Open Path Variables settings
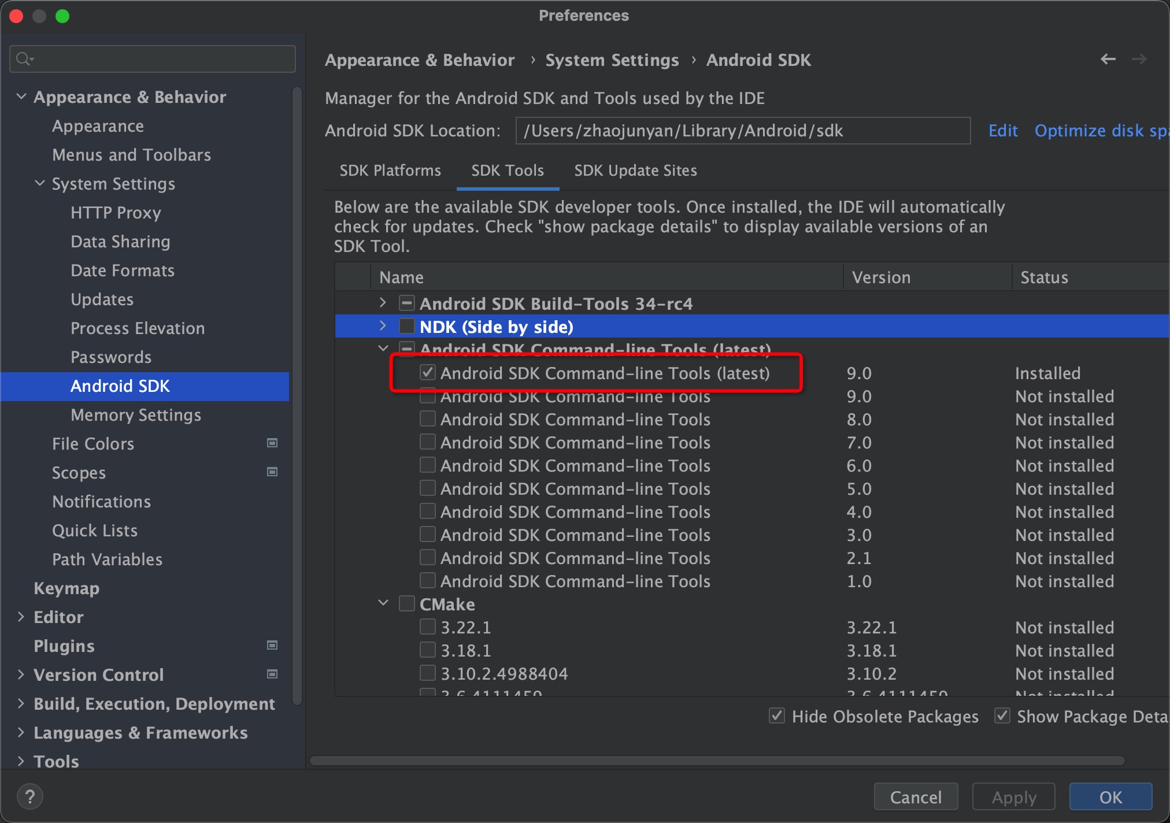1170x823 pixels. pos(107,559)
